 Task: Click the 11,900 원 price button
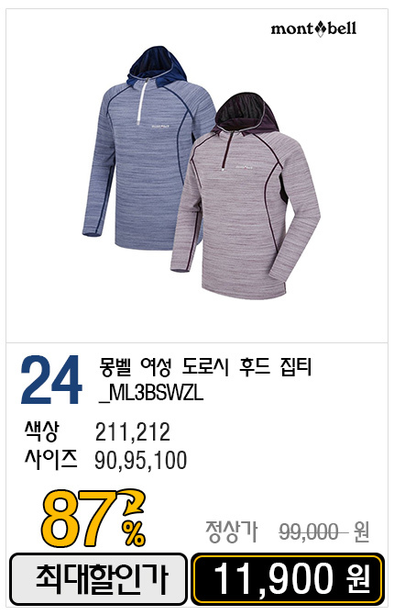pyautogui.click(x=289, y=579)
